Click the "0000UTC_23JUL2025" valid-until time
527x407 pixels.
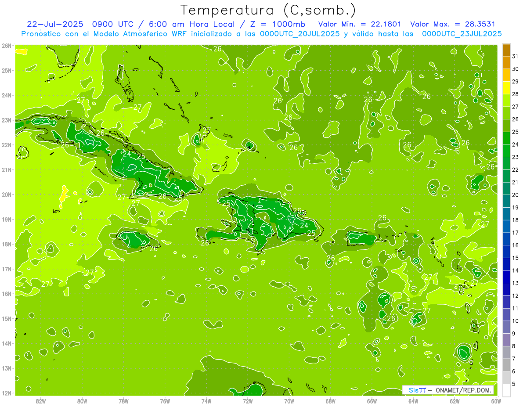coord(462,34)
